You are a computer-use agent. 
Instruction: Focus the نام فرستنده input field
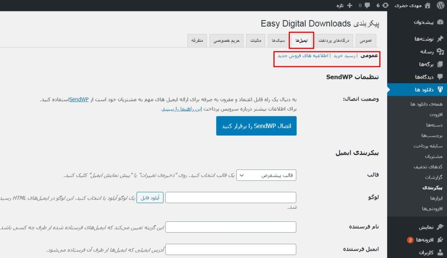click(x=230, y=227)
